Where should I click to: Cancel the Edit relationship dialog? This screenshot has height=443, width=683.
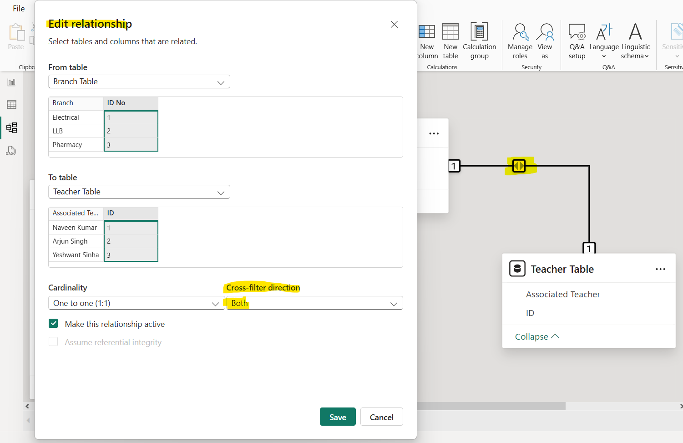click(x=381, y=417)
